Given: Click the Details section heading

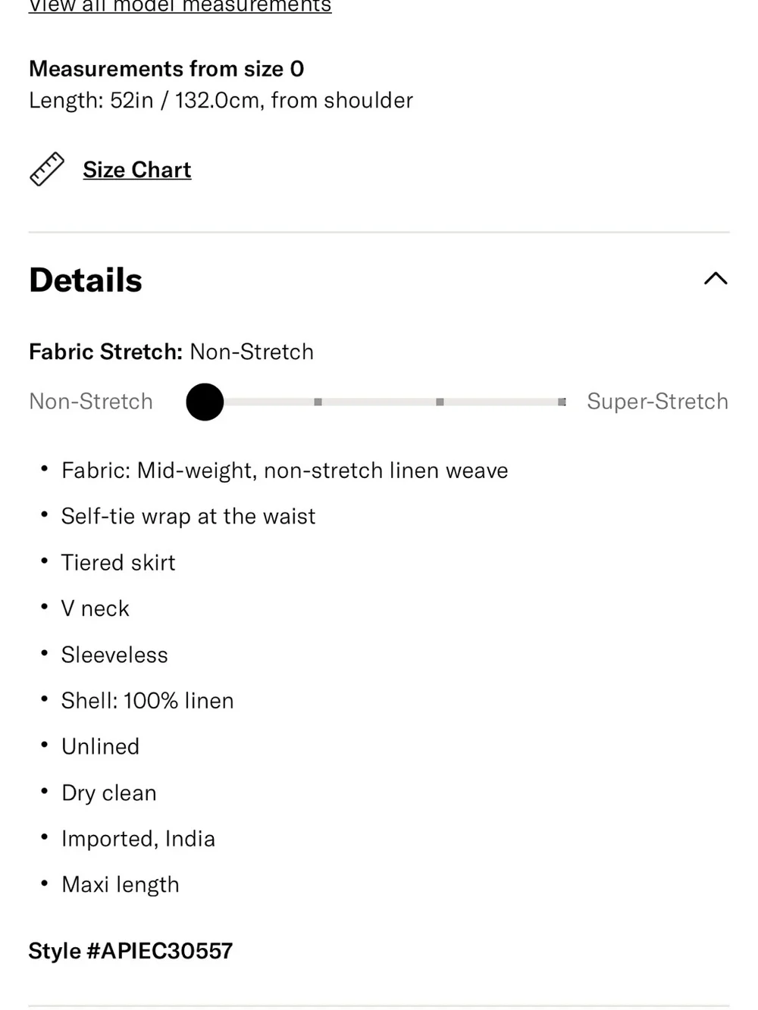Looking at the screenshot, I should pyautogui.click(x=86, y=280).
